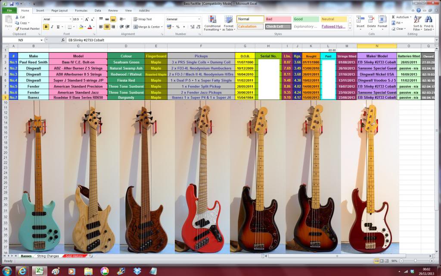Open the font size 10.5 dropdown

(x=82, y=19)
